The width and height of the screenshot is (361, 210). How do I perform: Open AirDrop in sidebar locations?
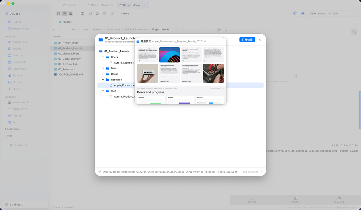pyautogui.click(x=17, y=116)
